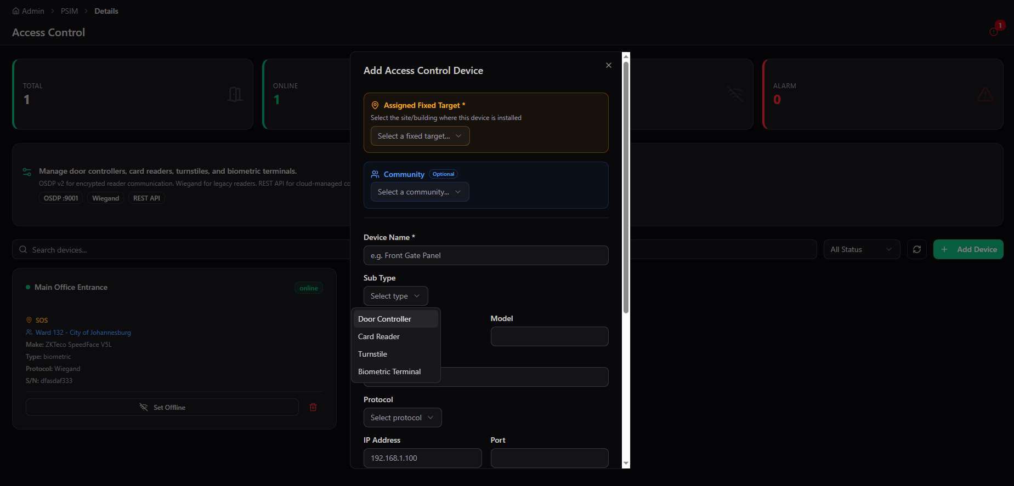1014x486 pixels.
Task: Click the Add Device button
Action: (x=968, y=249)
